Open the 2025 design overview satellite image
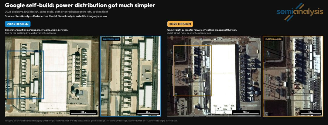The image size is (328, 125). [214, 76]
